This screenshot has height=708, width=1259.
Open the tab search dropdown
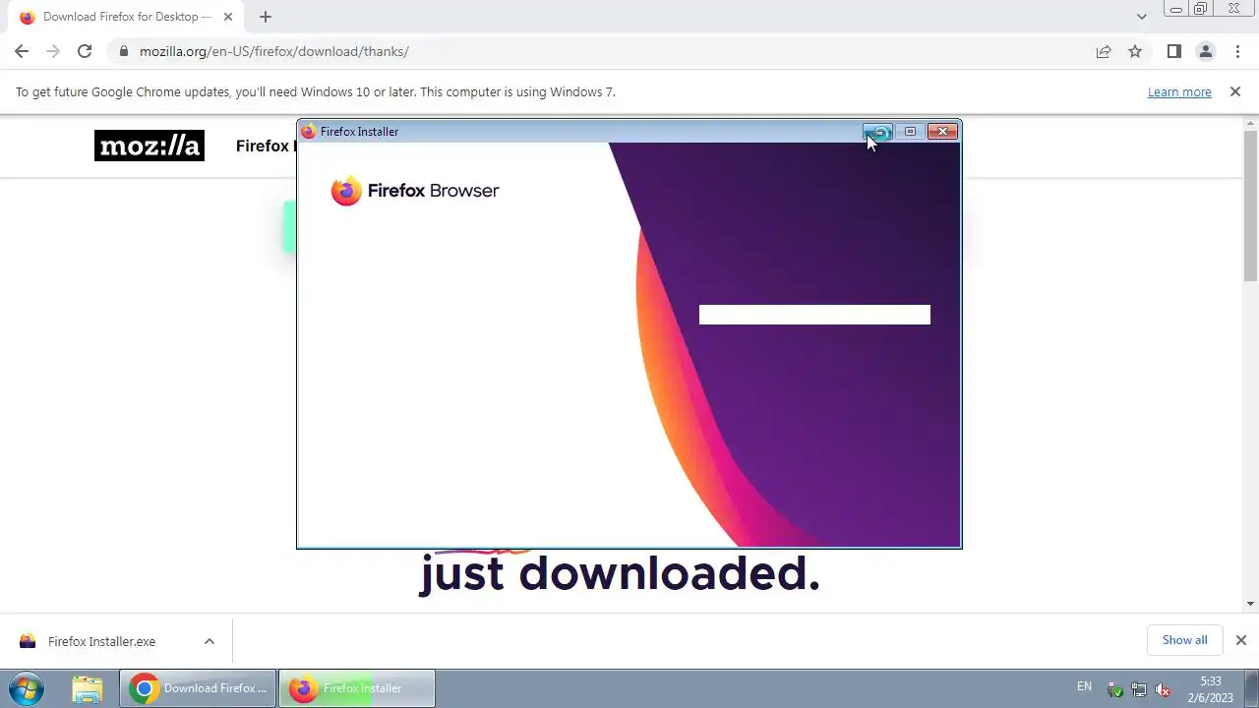click(1141, 17)
